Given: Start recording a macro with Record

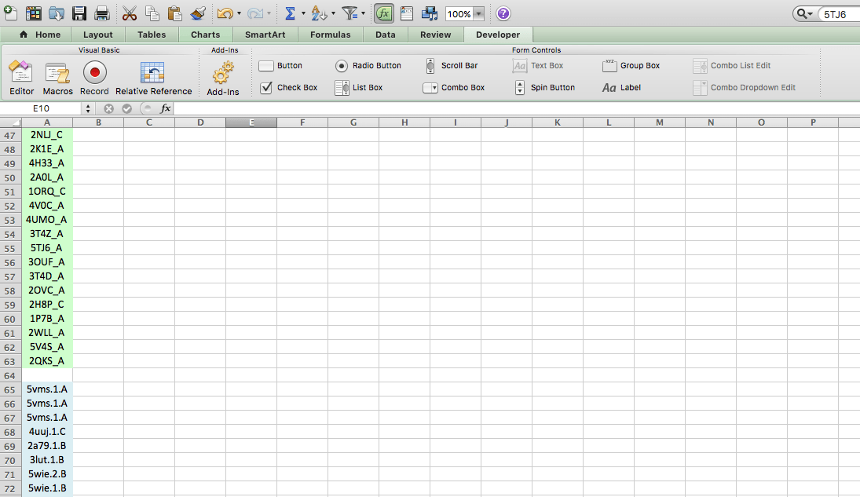Looking at the screenshot, I should pos(94,78).
